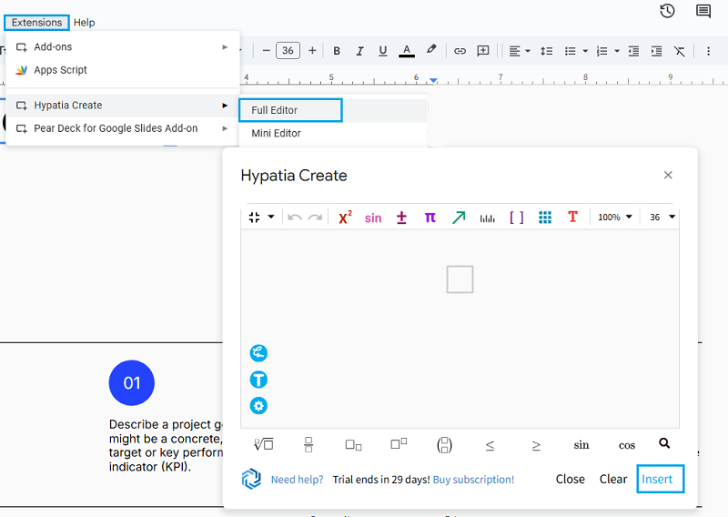The height and width of the screenshot is (517, 728).
Task: Open the Help menu
Action: [x=84, y=22]
